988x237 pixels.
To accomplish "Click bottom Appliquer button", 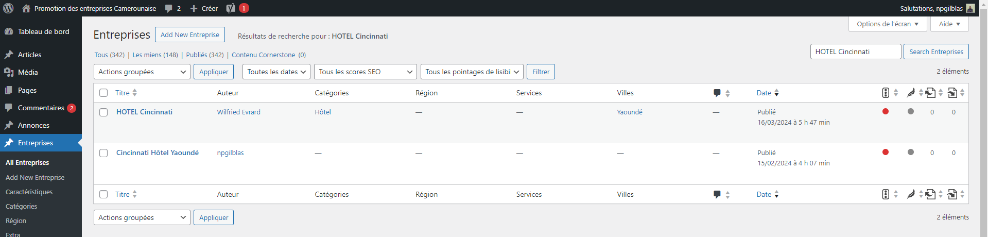I will point(214,217).
